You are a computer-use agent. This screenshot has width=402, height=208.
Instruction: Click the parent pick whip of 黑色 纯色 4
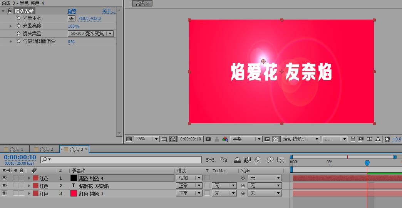243,178
